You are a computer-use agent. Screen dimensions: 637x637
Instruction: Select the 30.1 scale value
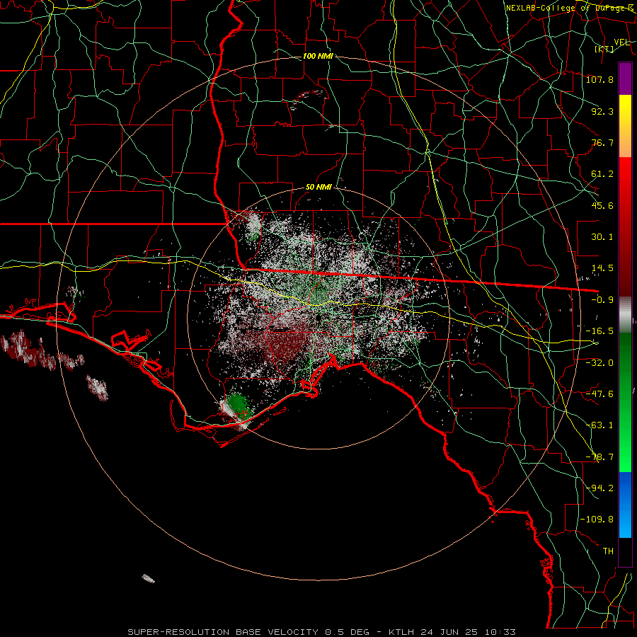tap(602, 237)
